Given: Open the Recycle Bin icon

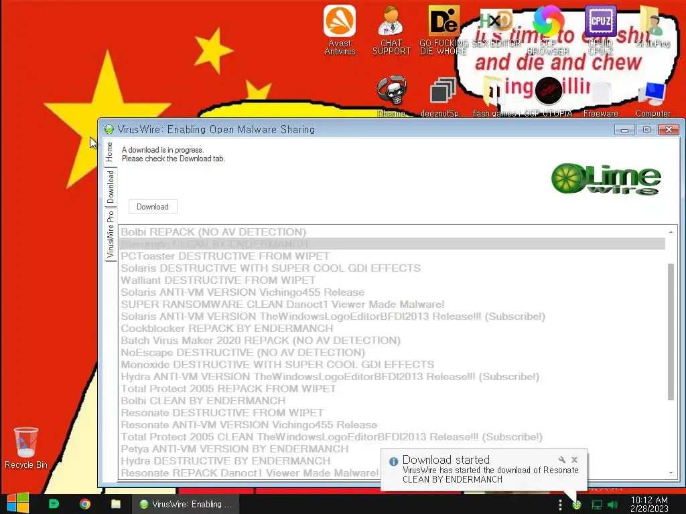Looking at the screenshot, I should (x=26, y=448).
